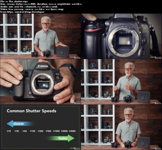Select the 1/500 shutter speed value
This screenshot has width=162, height=150.
click(48, 131)
